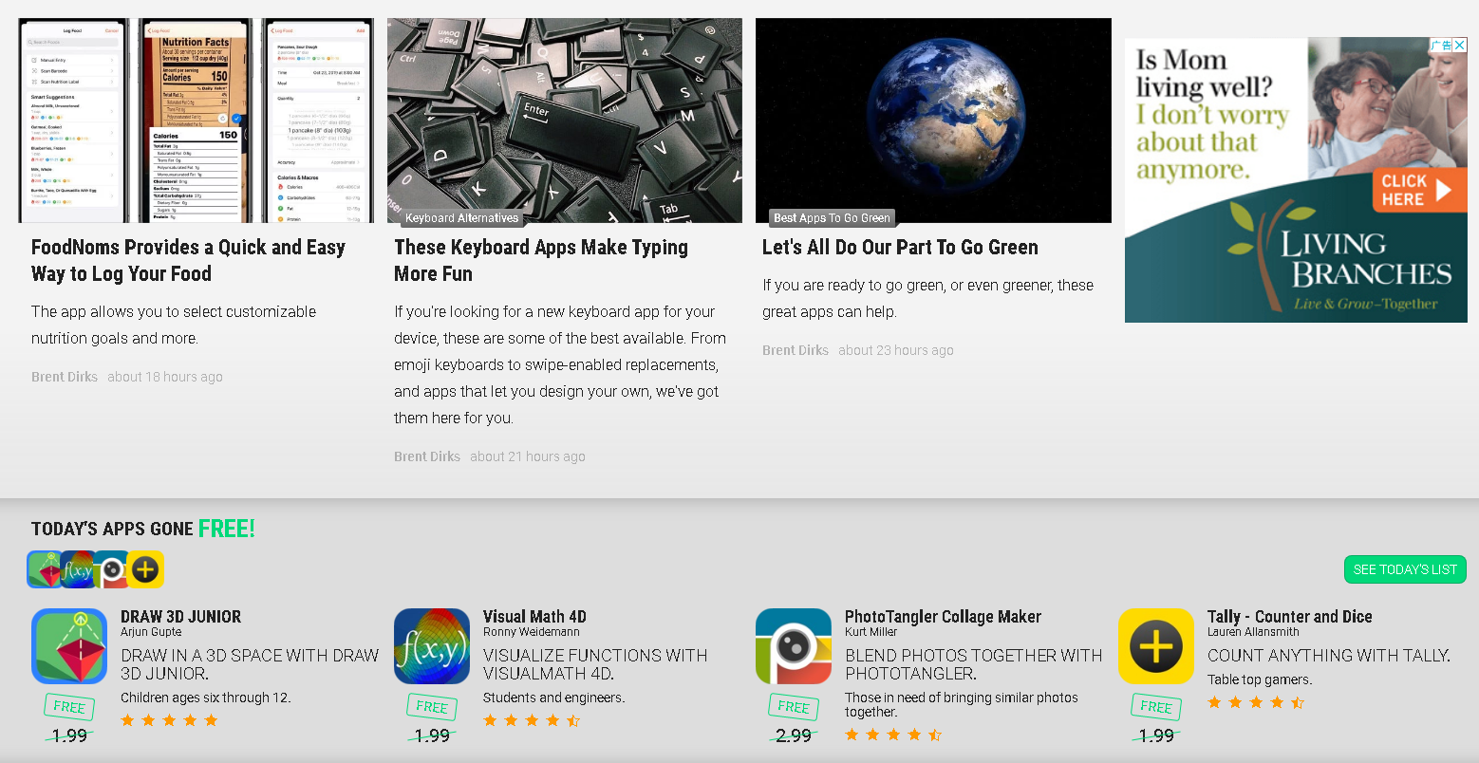Open the PhotoTangler Collage Maker app icon

(794, 646)
